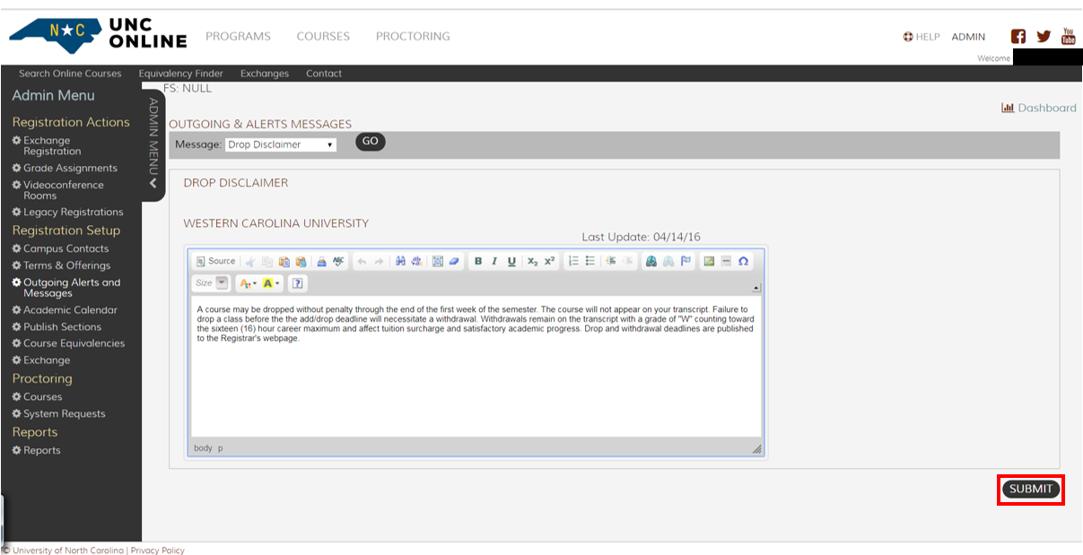Open the background color picker

[x=272, y=283]
